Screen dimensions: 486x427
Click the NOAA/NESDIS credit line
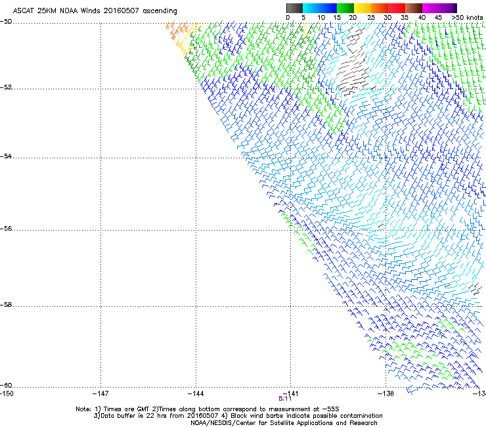click(x=284, y=423)
